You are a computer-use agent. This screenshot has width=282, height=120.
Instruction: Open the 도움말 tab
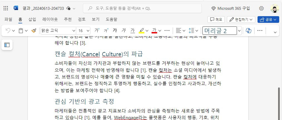[111, 19]
